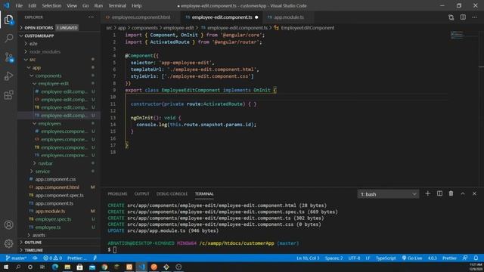Switch to the Problems panel tab
The image size is (484, 272).
[x=117, y=193]
